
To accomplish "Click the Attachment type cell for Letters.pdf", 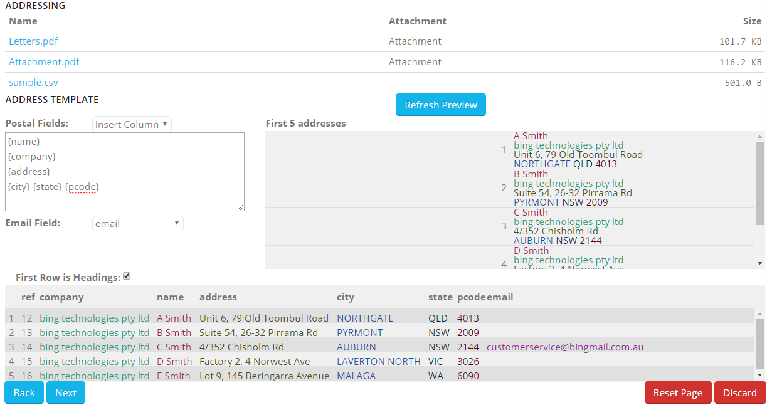I will (415, 41).
